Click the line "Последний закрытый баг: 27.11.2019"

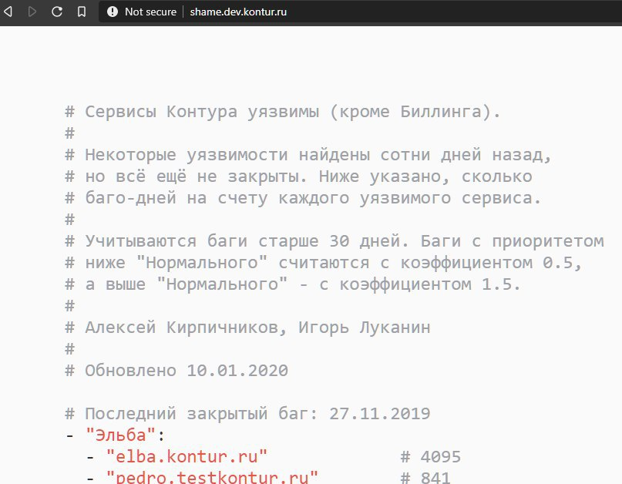[x=248, y=414]
